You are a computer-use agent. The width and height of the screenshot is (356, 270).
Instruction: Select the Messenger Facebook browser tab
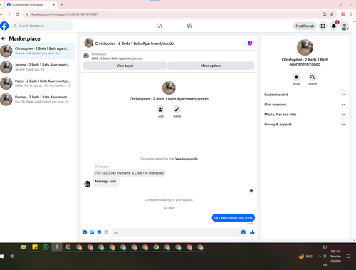[31, 4]
